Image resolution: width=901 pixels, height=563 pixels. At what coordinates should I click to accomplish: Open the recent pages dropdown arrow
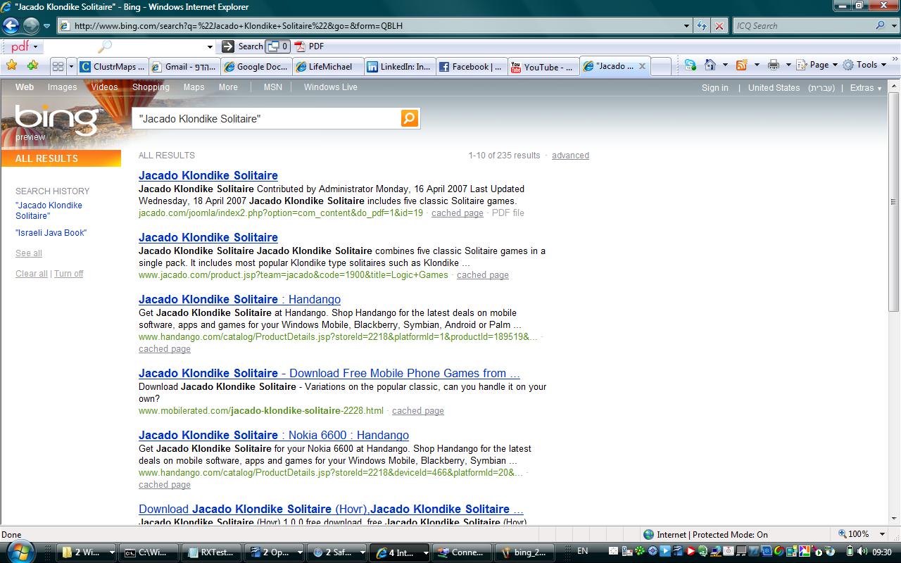[x=47, y=26]
